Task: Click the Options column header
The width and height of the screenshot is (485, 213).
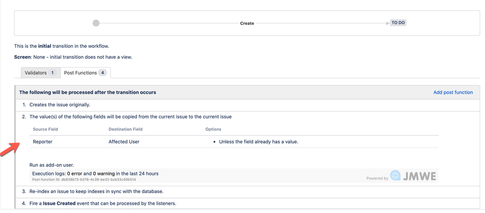Action: [x=213, y=129]
